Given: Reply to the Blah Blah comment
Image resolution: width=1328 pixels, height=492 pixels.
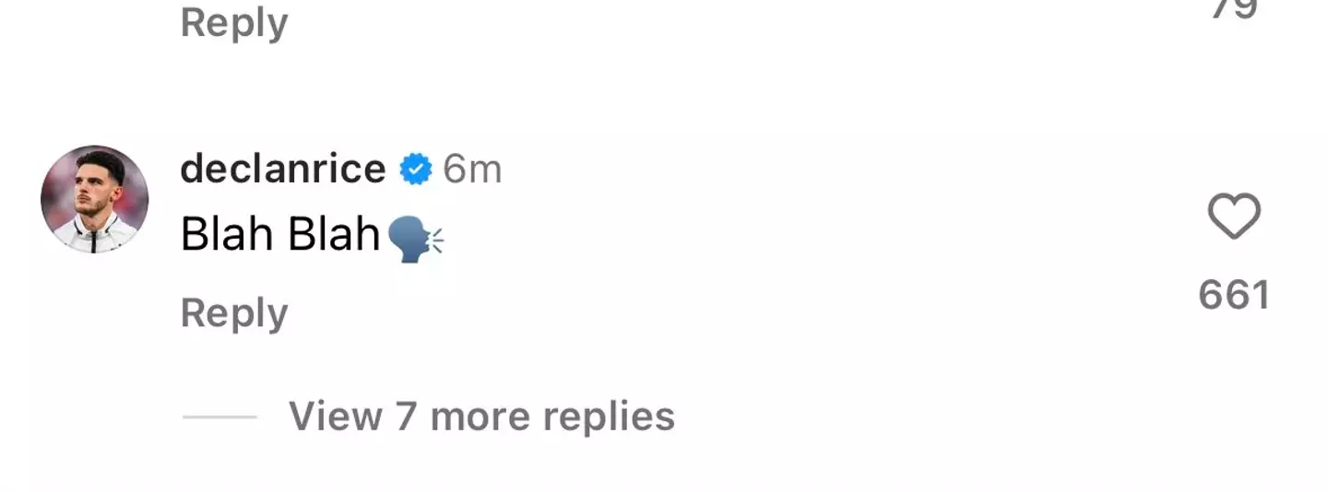Looking at the screenshot, I should tap(234, 313).
